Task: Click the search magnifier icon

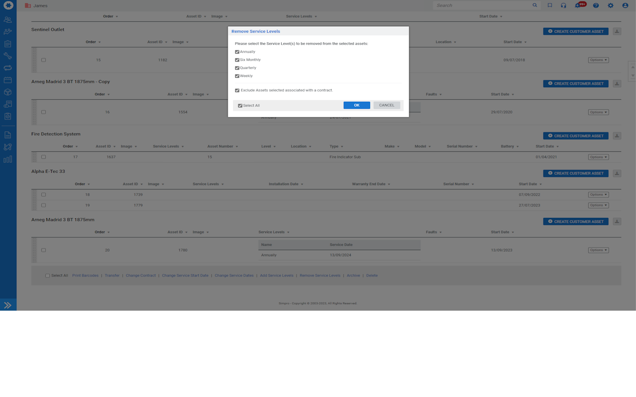Action: pyautogui.click(x=535, y=5)
